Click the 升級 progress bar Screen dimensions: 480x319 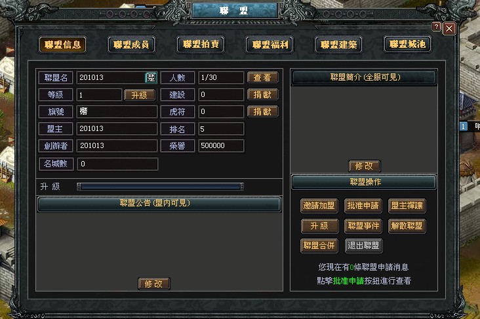161,187
